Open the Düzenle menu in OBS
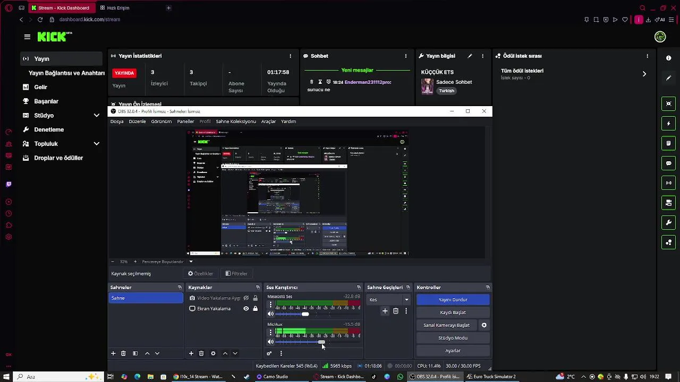This screenshot has width=680, height=382. pos(137,121)
